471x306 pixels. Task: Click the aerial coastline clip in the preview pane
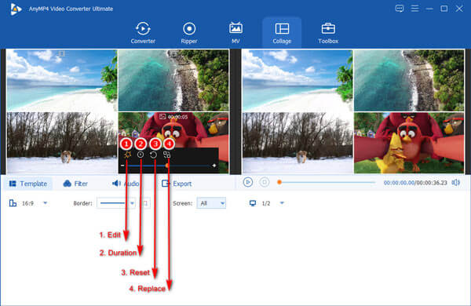(x=409, y=80)
